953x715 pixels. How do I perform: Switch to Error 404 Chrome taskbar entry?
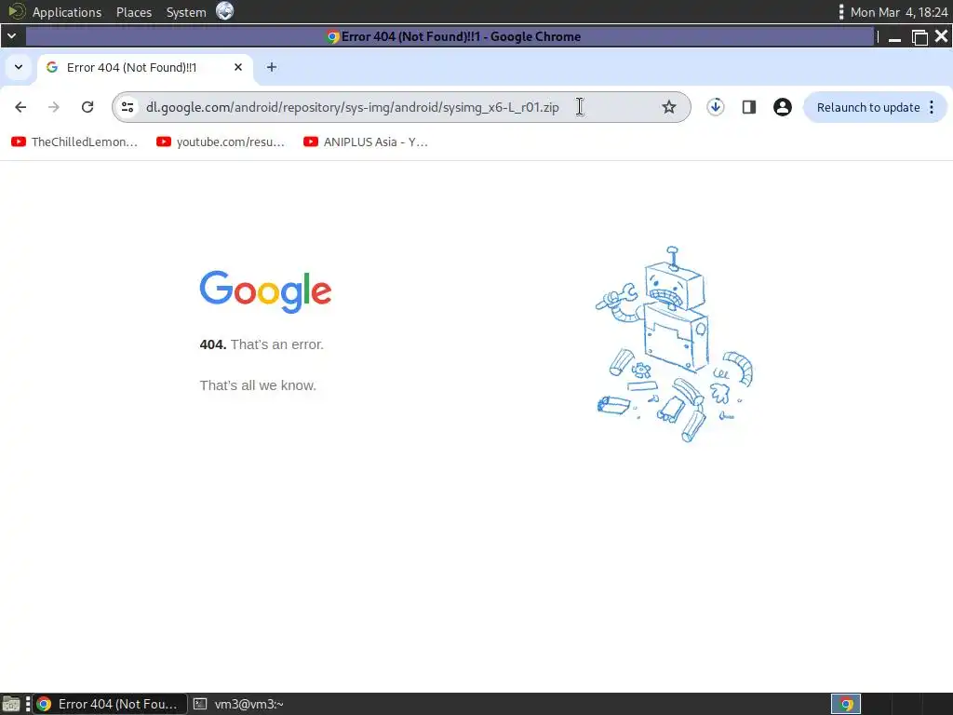108,704
